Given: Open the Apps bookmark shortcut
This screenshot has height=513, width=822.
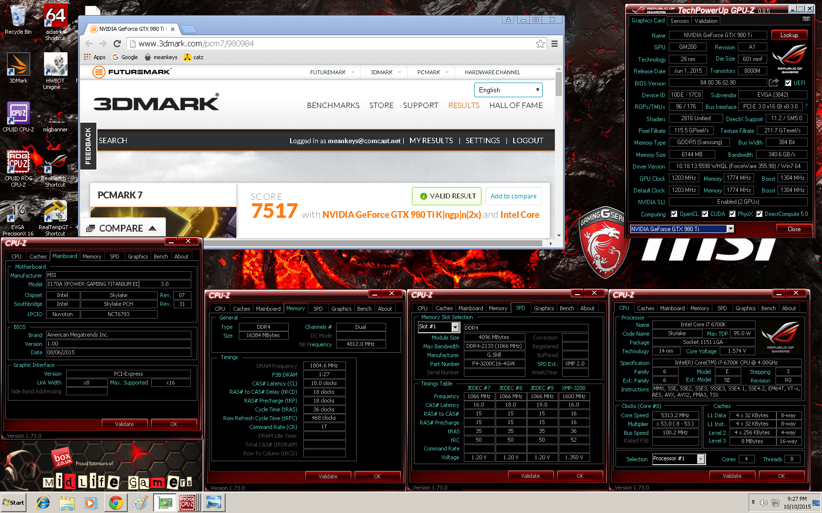Looking at the screenshot, I should pyautogui.click(x=94, y=57).
